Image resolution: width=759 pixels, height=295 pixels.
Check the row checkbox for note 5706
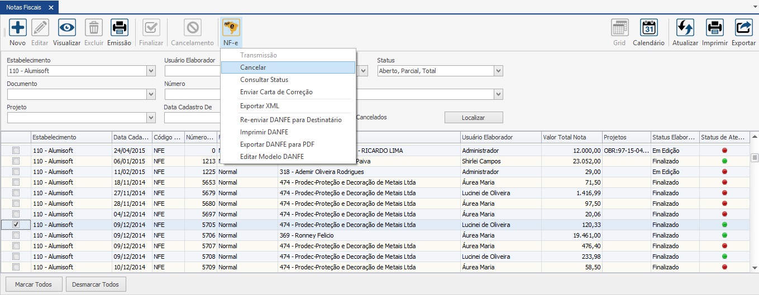coord(16,235)
